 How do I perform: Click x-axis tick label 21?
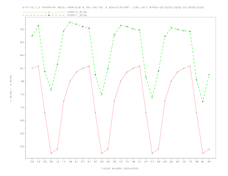click(77, 162)
